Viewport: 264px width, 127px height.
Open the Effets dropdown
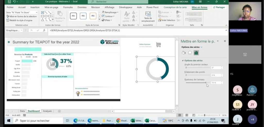point(107,20)
